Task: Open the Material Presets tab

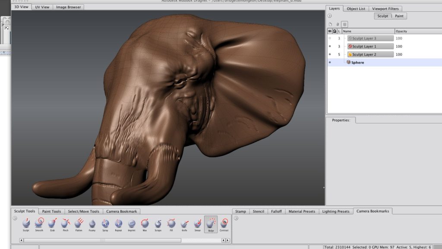Action: tap(302, 211)
